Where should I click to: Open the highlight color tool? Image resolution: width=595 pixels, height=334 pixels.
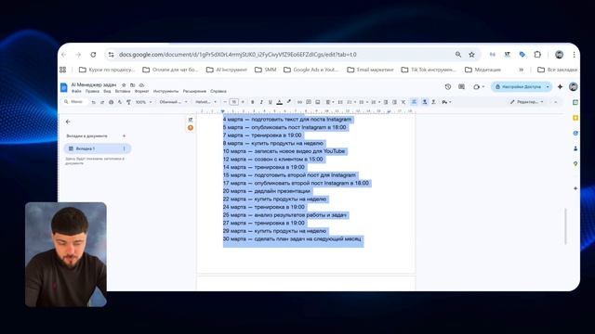click(x=289, y=101)
